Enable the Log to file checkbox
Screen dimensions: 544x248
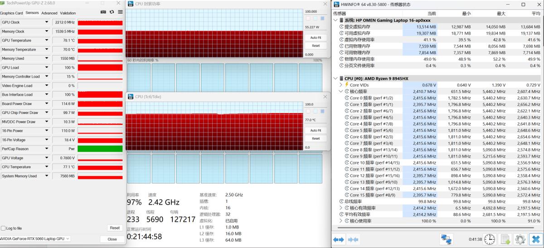tap(4, 228)
